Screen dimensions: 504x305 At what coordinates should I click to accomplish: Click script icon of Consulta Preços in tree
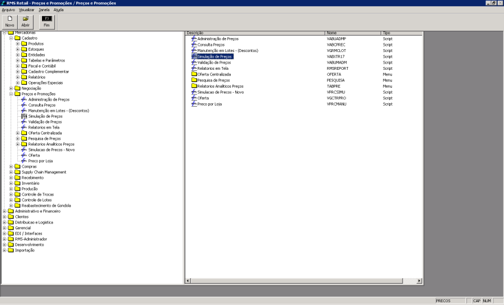coord(24,105)
